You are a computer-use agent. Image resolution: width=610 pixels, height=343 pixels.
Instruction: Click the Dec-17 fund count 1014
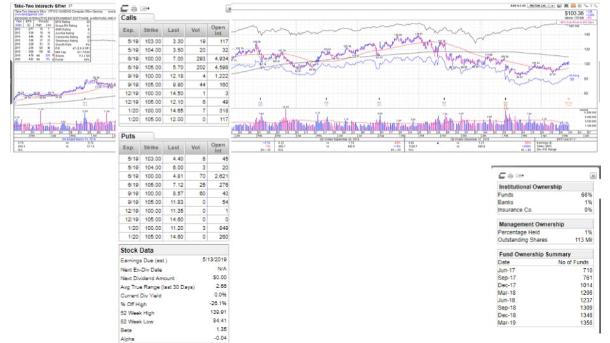pyautogui.click(x=586, y=285)
